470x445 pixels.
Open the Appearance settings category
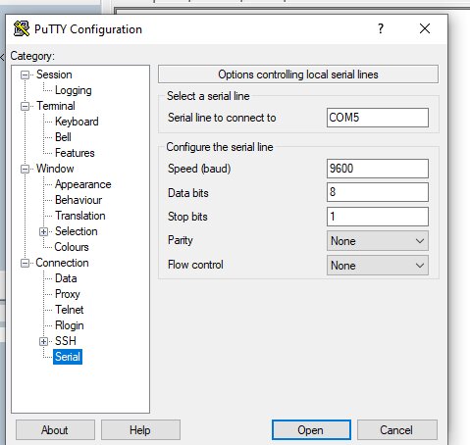(82, 184)
